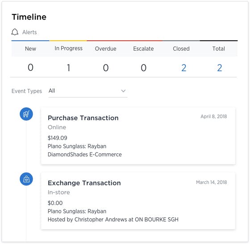Select the Overdue column header
Screen dimensions: 250x244
pyautogui.click(x=105, y=49)
